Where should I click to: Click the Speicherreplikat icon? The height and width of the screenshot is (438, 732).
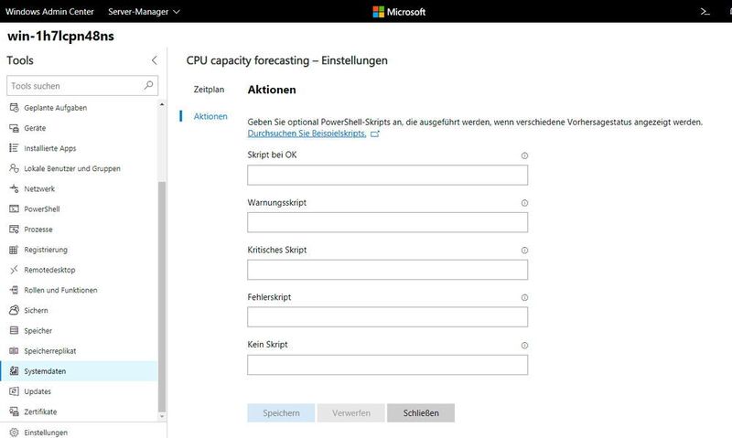(x=14, y=351)
